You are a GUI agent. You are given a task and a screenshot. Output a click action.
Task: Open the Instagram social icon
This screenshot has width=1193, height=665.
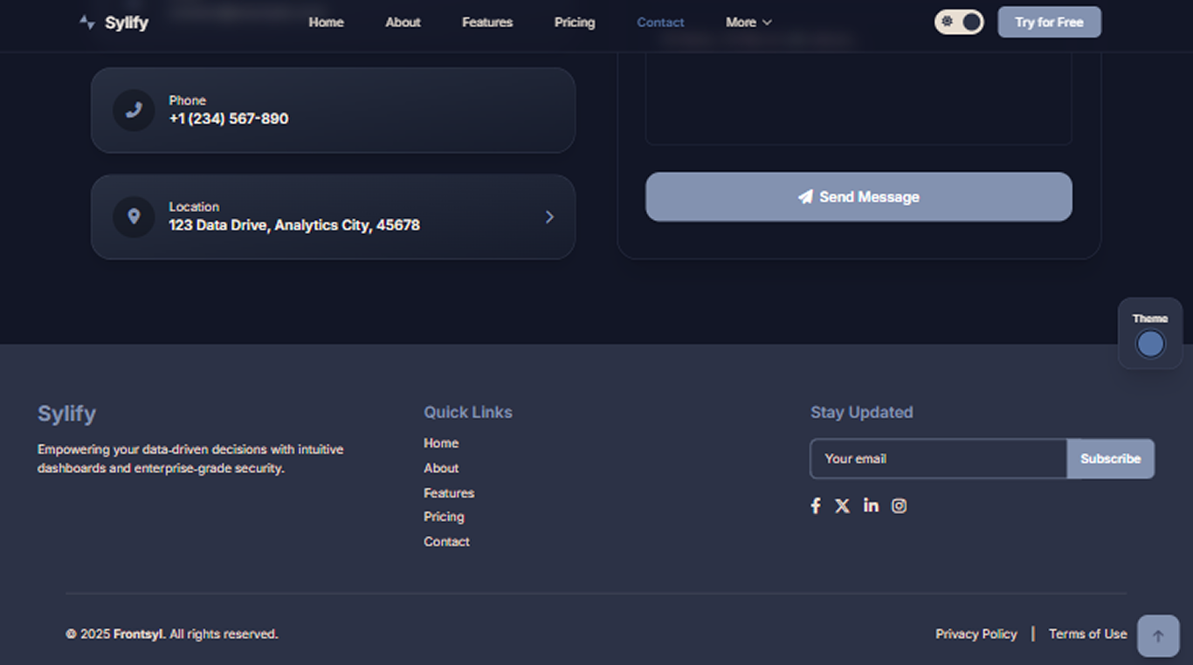click(899, 506)
